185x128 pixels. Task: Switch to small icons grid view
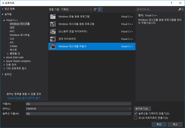pyautogui.click(x=95, y=9)
